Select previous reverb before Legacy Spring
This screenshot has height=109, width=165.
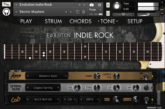28,88
